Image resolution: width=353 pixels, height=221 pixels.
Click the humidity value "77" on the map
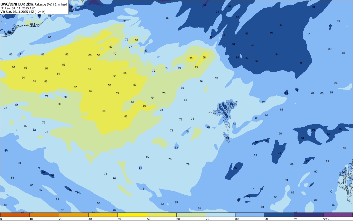(130, 47)
